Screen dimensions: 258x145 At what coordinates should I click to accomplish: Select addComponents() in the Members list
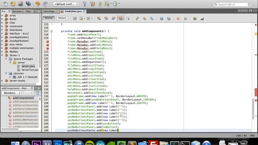tap(23, 98)
